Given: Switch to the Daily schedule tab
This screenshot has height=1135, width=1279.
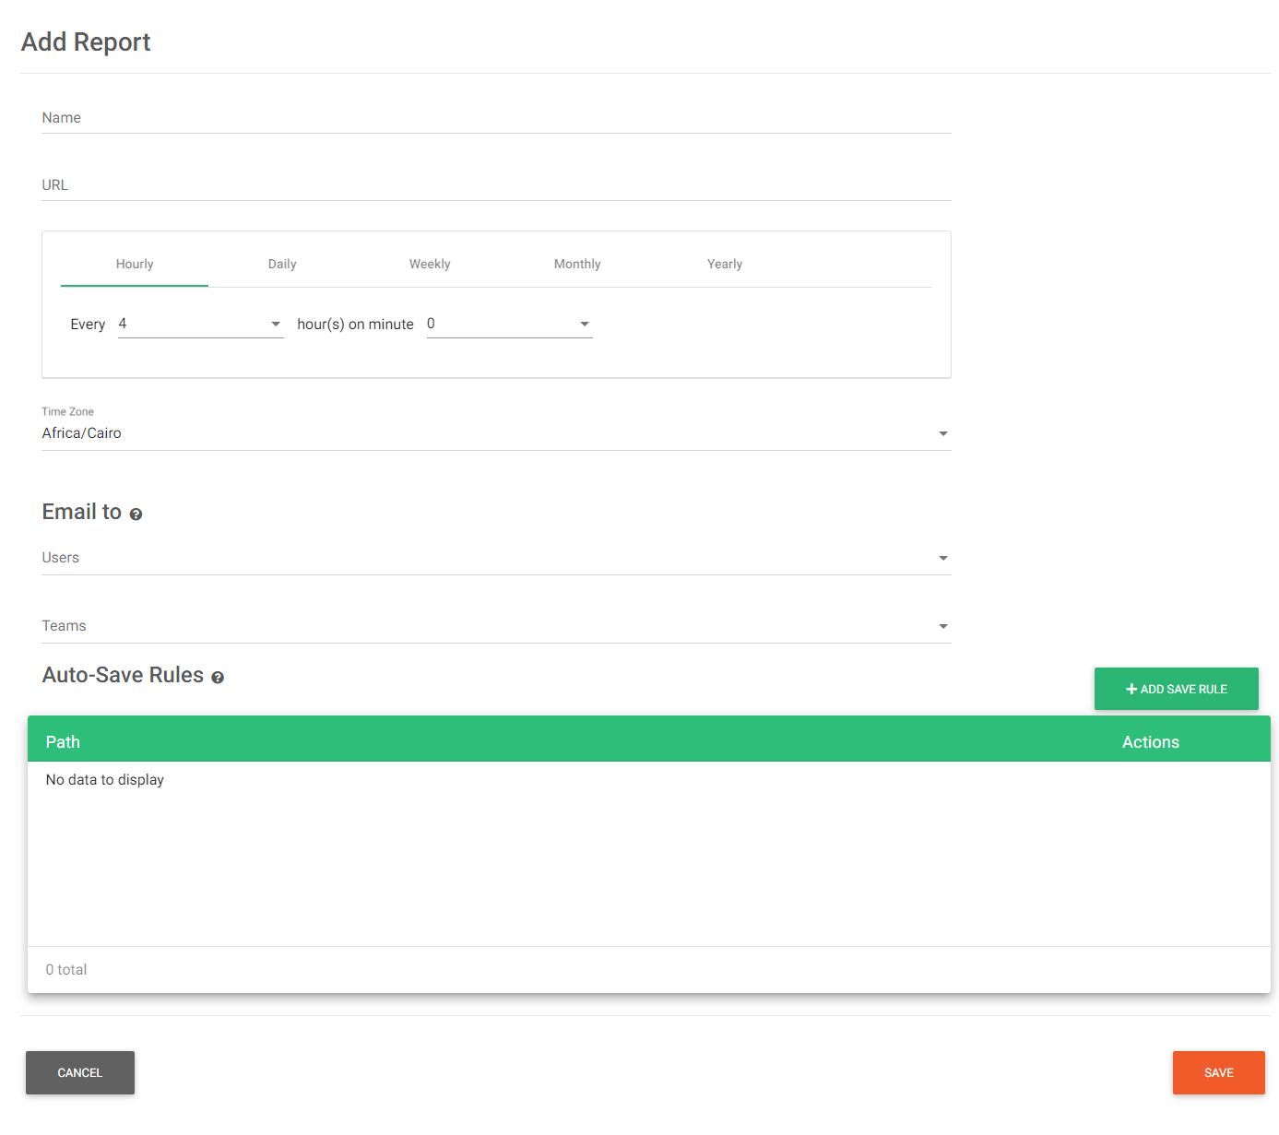Looking at the screenshot, I should click(x=282, y=264).
